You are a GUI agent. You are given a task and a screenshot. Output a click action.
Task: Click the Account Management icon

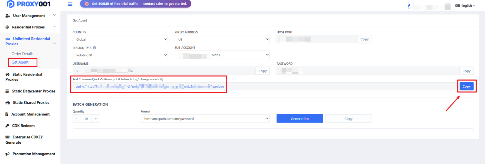click(x=7, y=114)
